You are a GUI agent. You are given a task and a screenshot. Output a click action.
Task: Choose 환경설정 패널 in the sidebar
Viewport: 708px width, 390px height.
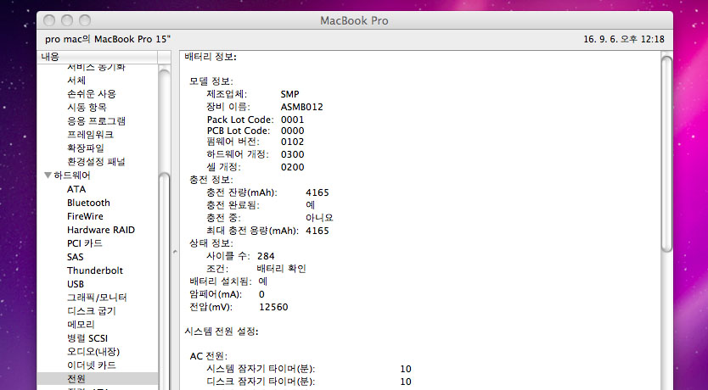[96, 162]
